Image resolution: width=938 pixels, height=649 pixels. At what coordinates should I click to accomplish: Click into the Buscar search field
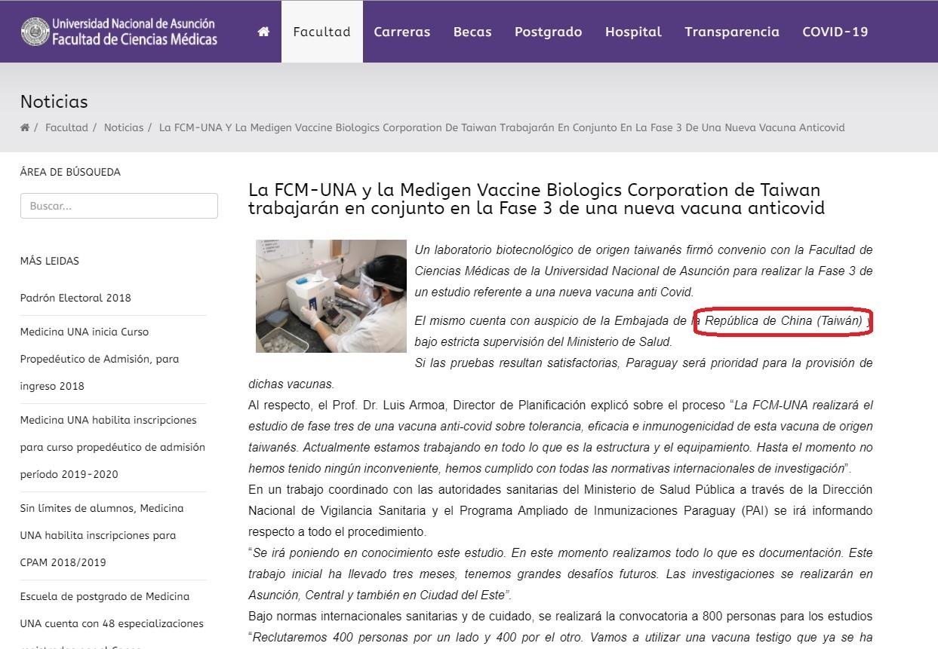coord(119,206)
